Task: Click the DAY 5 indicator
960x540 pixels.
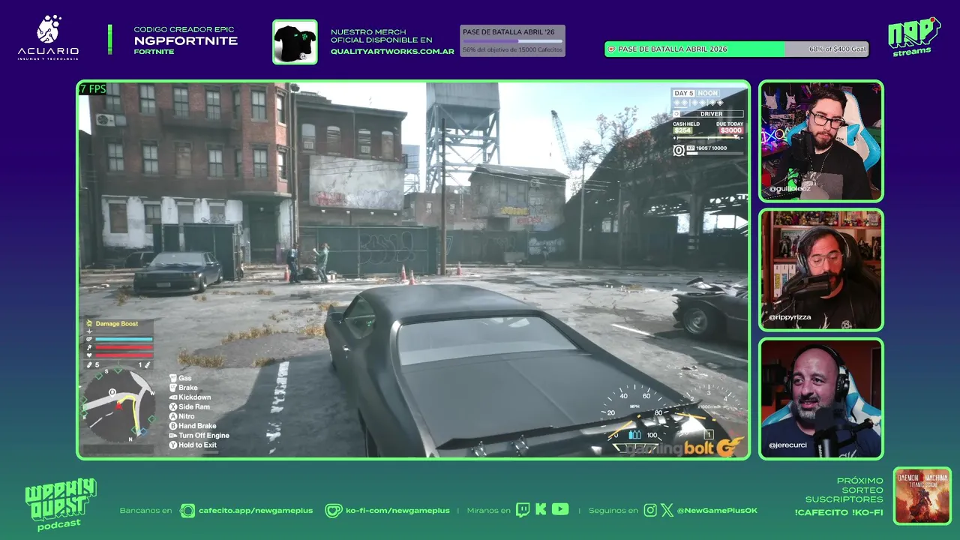Action: pos(684,93)
